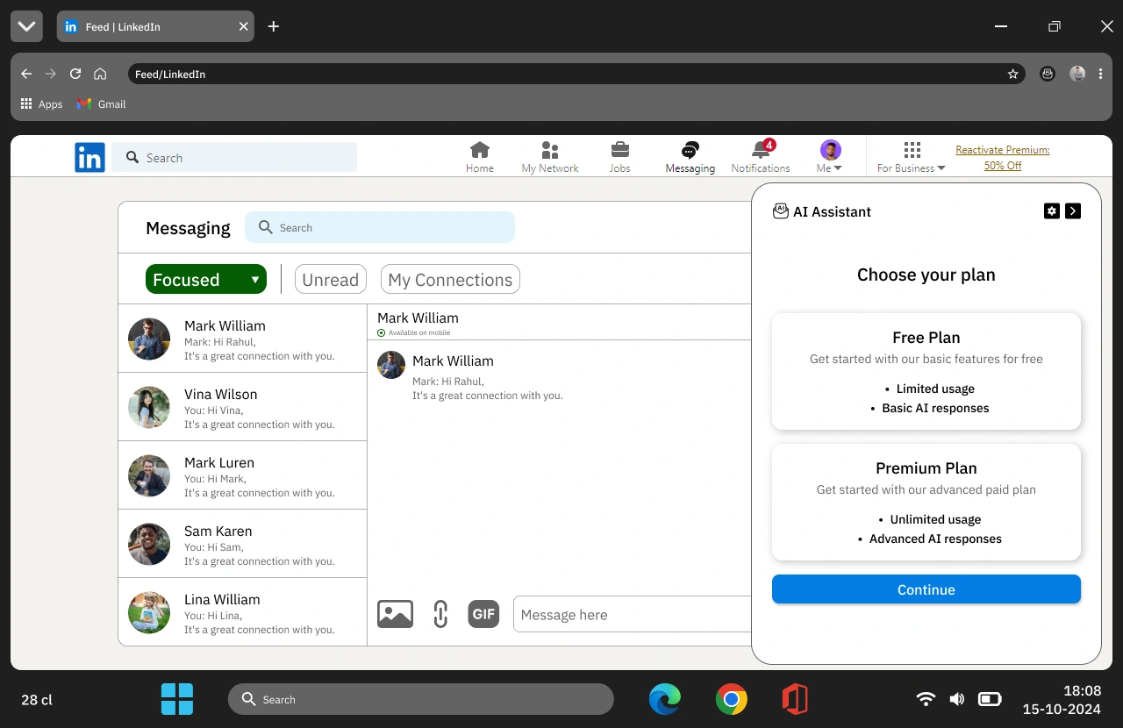This screenshot has height=728, width=1123.
Task: Open the Lina William conversation
Action: (242, 612)
